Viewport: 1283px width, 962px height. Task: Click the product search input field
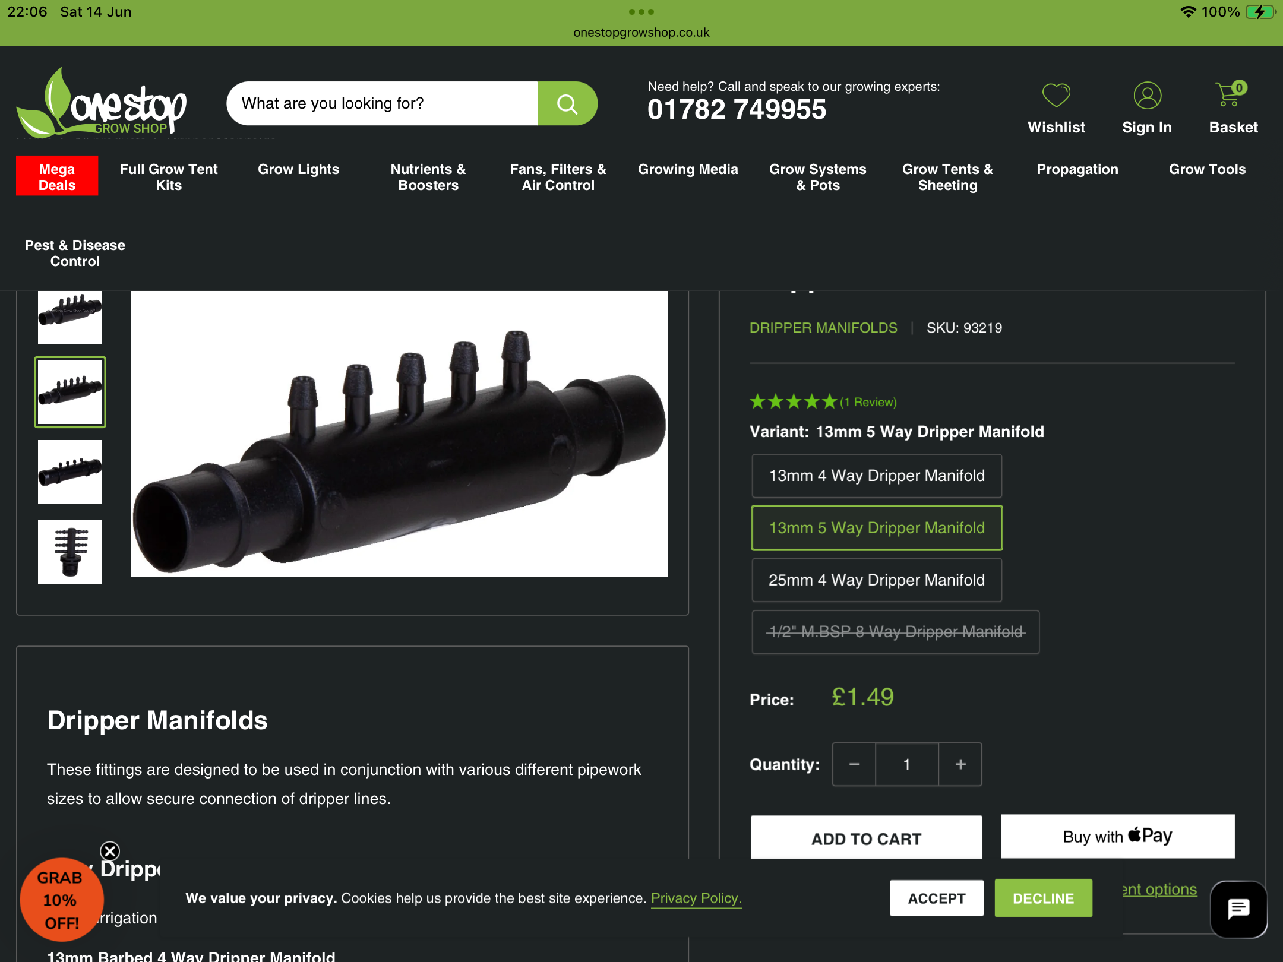(382, 103)
